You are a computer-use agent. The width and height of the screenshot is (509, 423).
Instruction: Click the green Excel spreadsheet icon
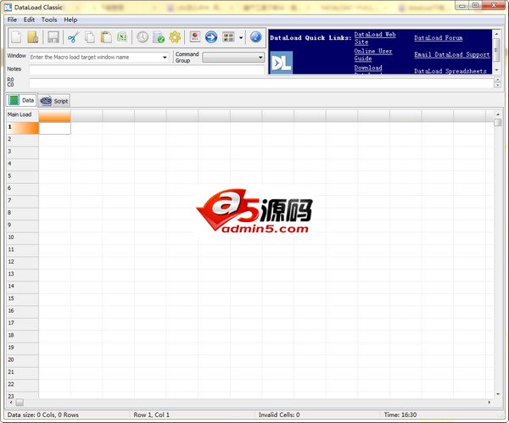(x=122, y=37)
